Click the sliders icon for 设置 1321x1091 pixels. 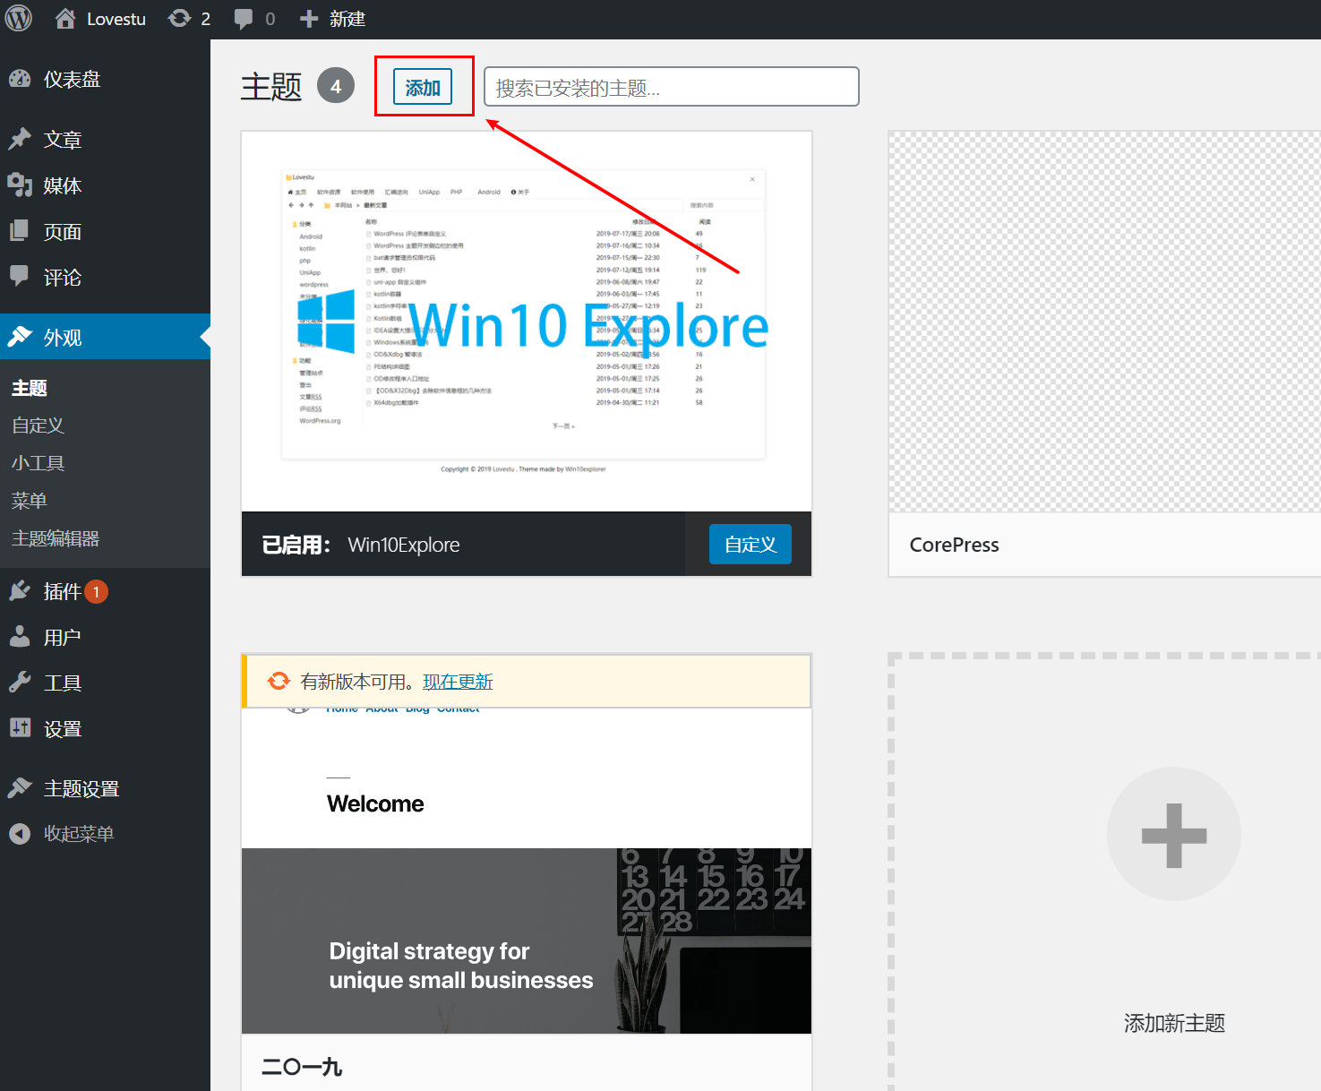(20, 728)
